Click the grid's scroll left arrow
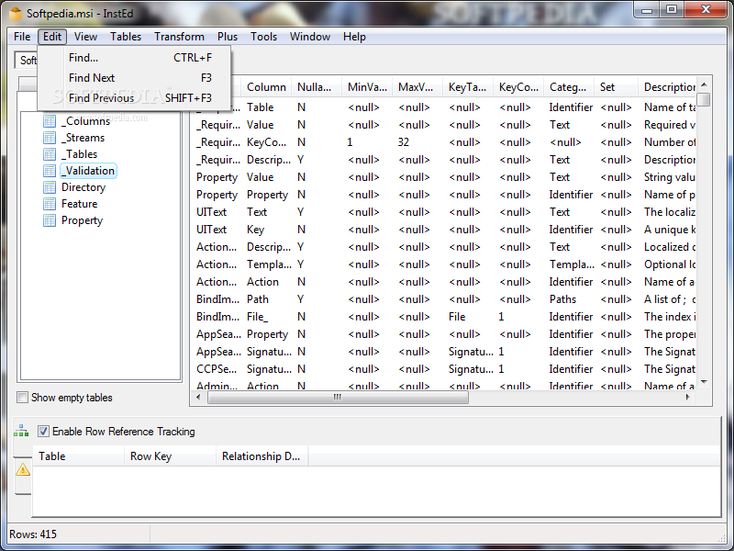Screen dimensions: 734x551 tap(198, 398)
